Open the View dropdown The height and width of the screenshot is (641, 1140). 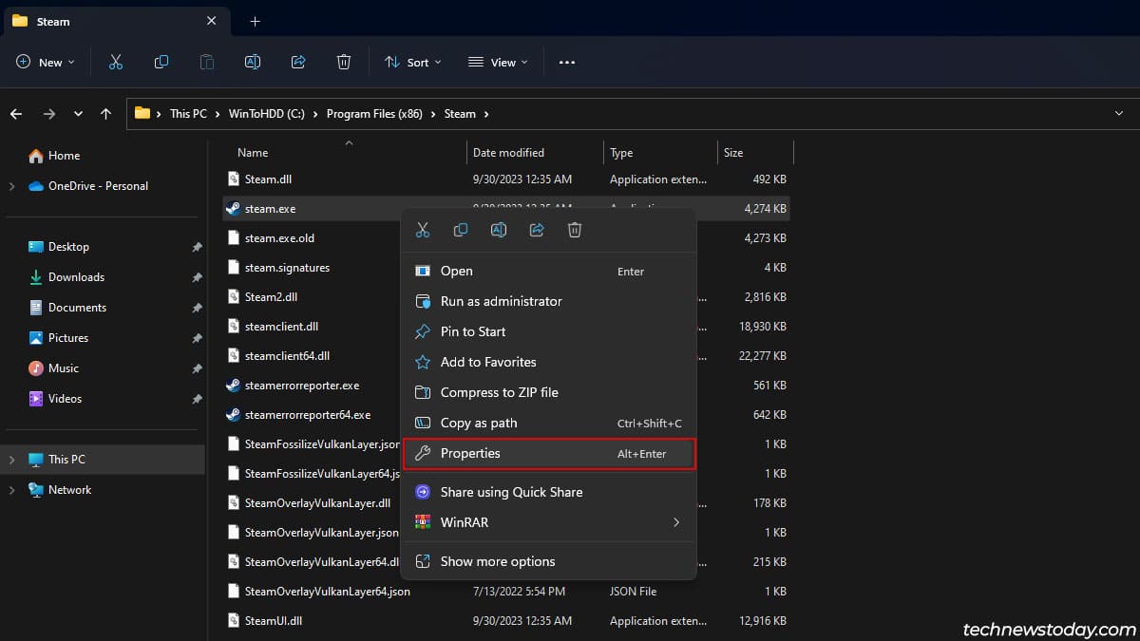(497, 62)
